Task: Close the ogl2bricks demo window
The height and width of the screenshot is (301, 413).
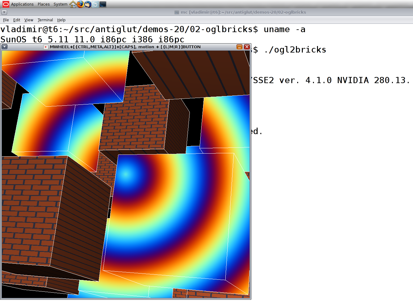Action: coord(247,47)
